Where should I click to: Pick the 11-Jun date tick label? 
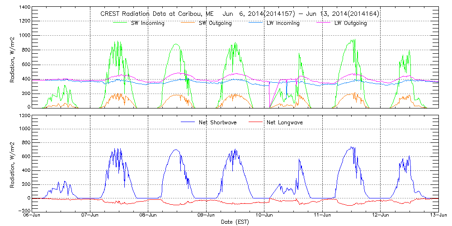pyautogui.click(x=322, y=216)
